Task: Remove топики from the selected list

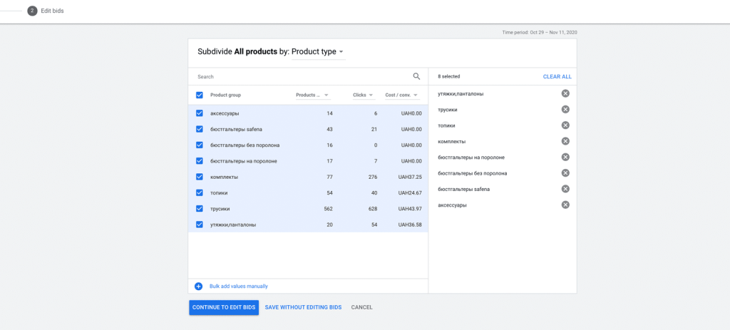Action: click(565, 125)
